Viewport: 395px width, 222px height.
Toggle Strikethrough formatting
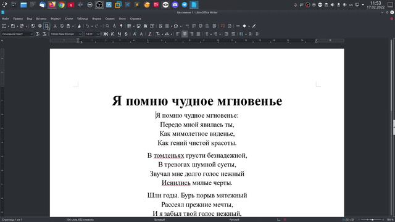126,34
